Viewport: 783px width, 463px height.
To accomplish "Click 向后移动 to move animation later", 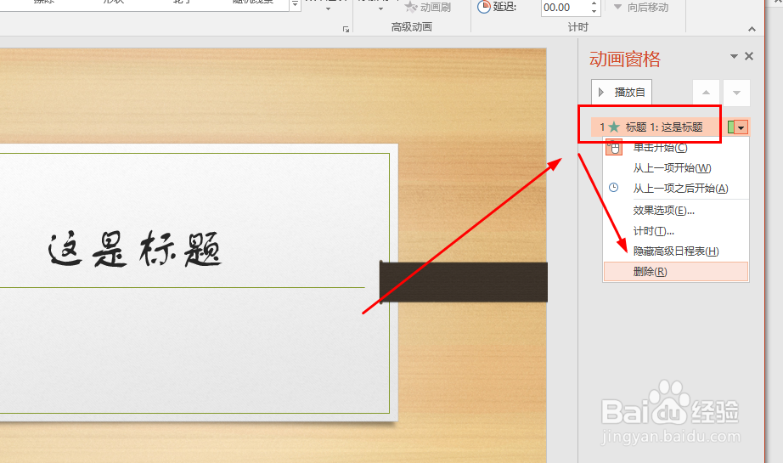I will pyautogui.click(x=641, y=8).
